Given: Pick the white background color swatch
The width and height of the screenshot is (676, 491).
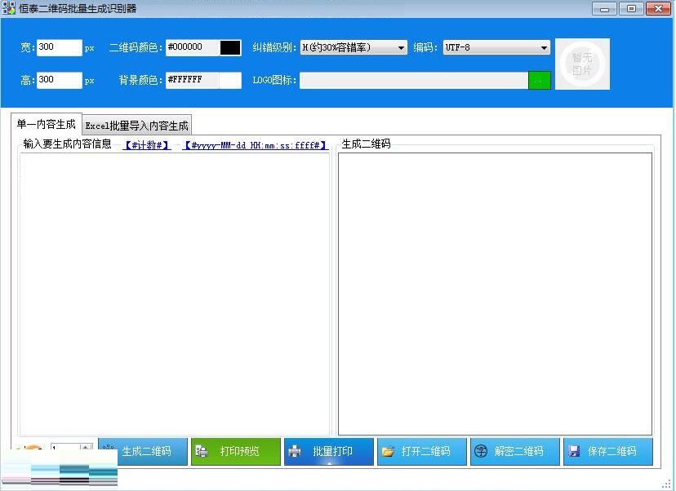Looking at the screenshot, I should point(230,80).
